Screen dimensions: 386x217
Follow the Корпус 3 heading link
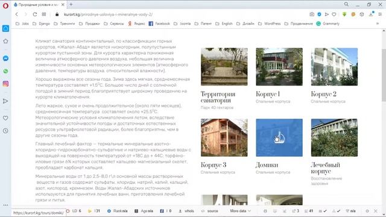(214, 165)
